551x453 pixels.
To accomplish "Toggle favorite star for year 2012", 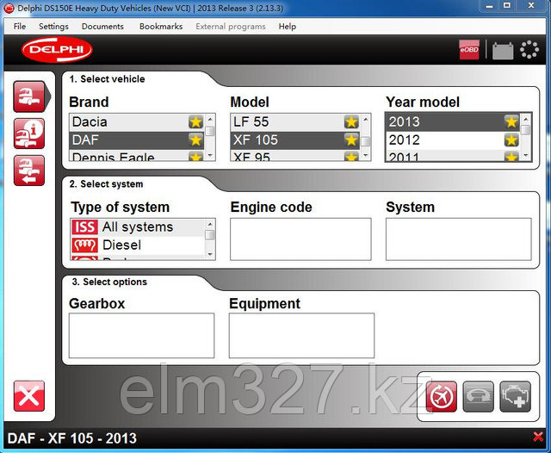I will [511, 140].
